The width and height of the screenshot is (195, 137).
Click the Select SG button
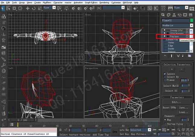(x=171, y=91)
